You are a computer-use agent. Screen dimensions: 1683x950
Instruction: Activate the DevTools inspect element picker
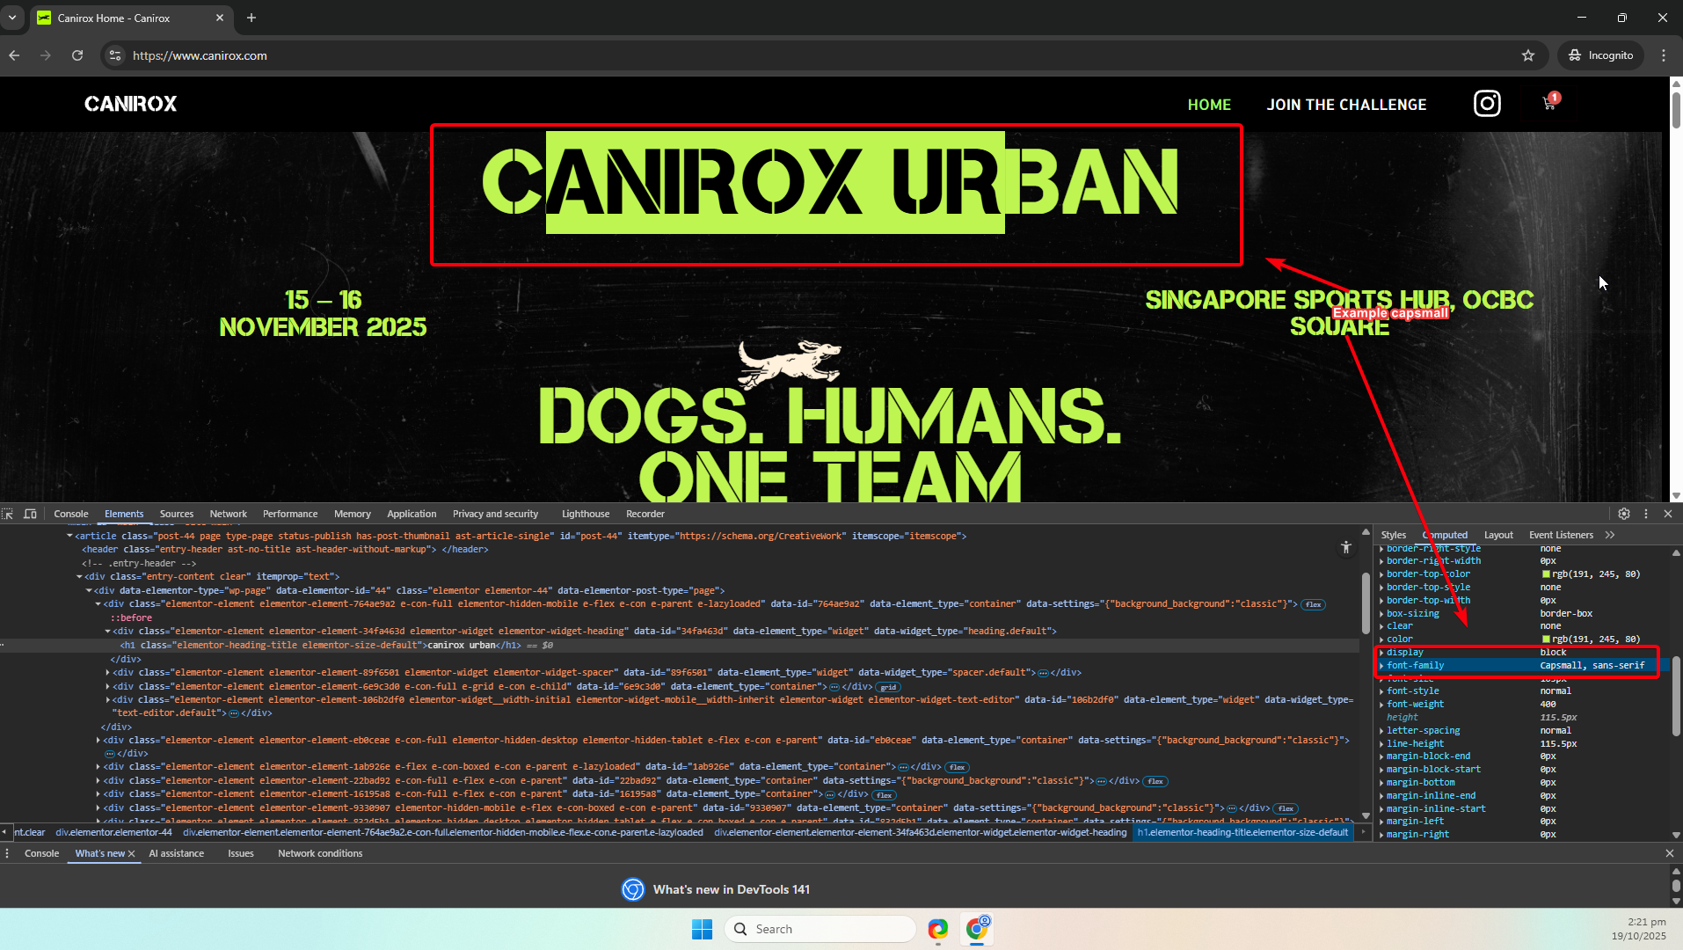(8, 514)
